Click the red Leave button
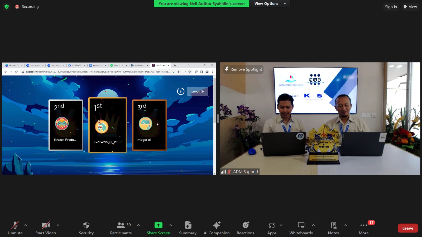 pos(407,228)
